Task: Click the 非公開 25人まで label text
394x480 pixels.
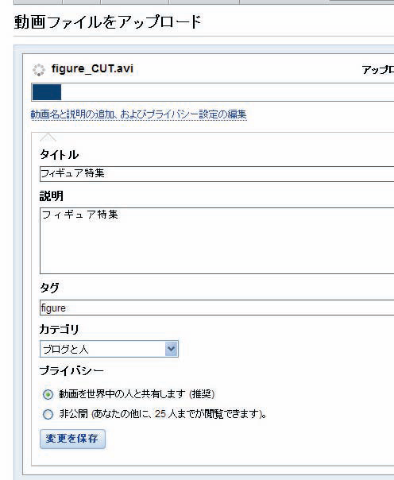Action: [163, 414]
